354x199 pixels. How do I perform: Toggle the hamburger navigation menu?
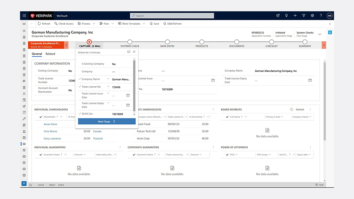[x=24, y=24]
